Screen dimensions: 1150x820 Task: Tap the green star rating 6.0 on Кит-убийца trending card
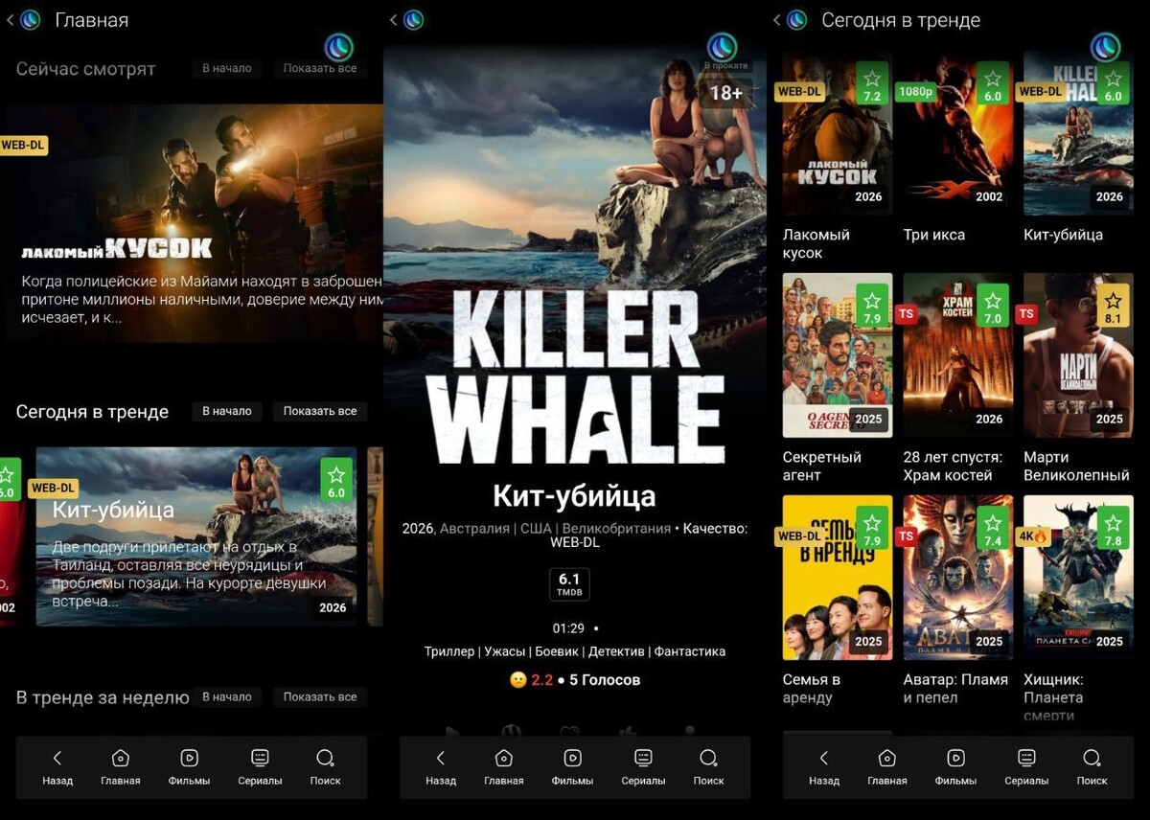click(336, 481)
